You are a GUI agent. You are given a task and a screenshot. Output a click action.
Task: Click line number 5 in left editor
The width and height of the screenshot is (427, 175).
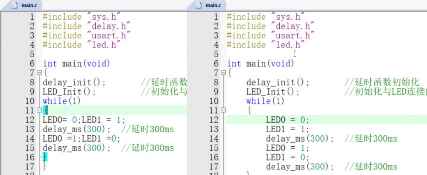coord(32,54)
